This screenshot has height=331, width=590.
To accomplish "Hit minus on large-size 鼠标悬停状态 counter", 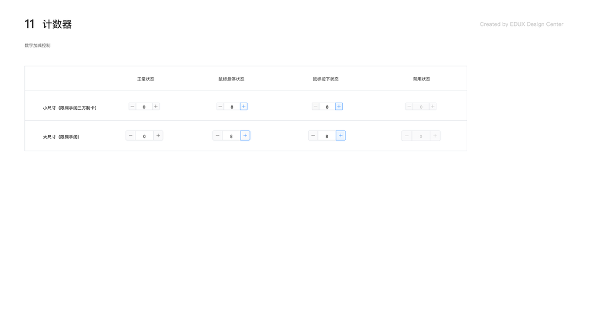I will (x=217, y=136).
